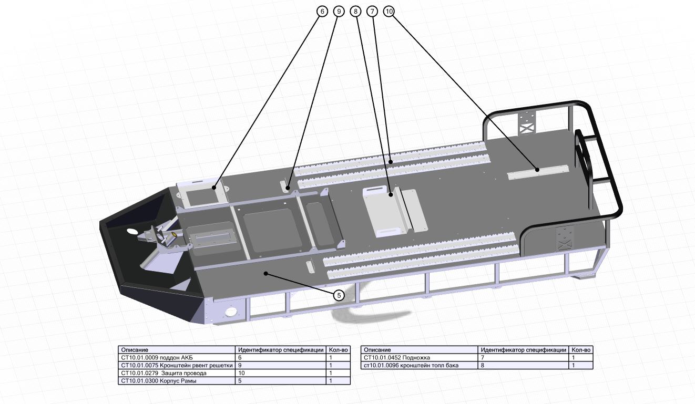Screen dimensions: 695x404
Task: Select the toothed footrest strip at leader 7
Action: pos(392,161)
